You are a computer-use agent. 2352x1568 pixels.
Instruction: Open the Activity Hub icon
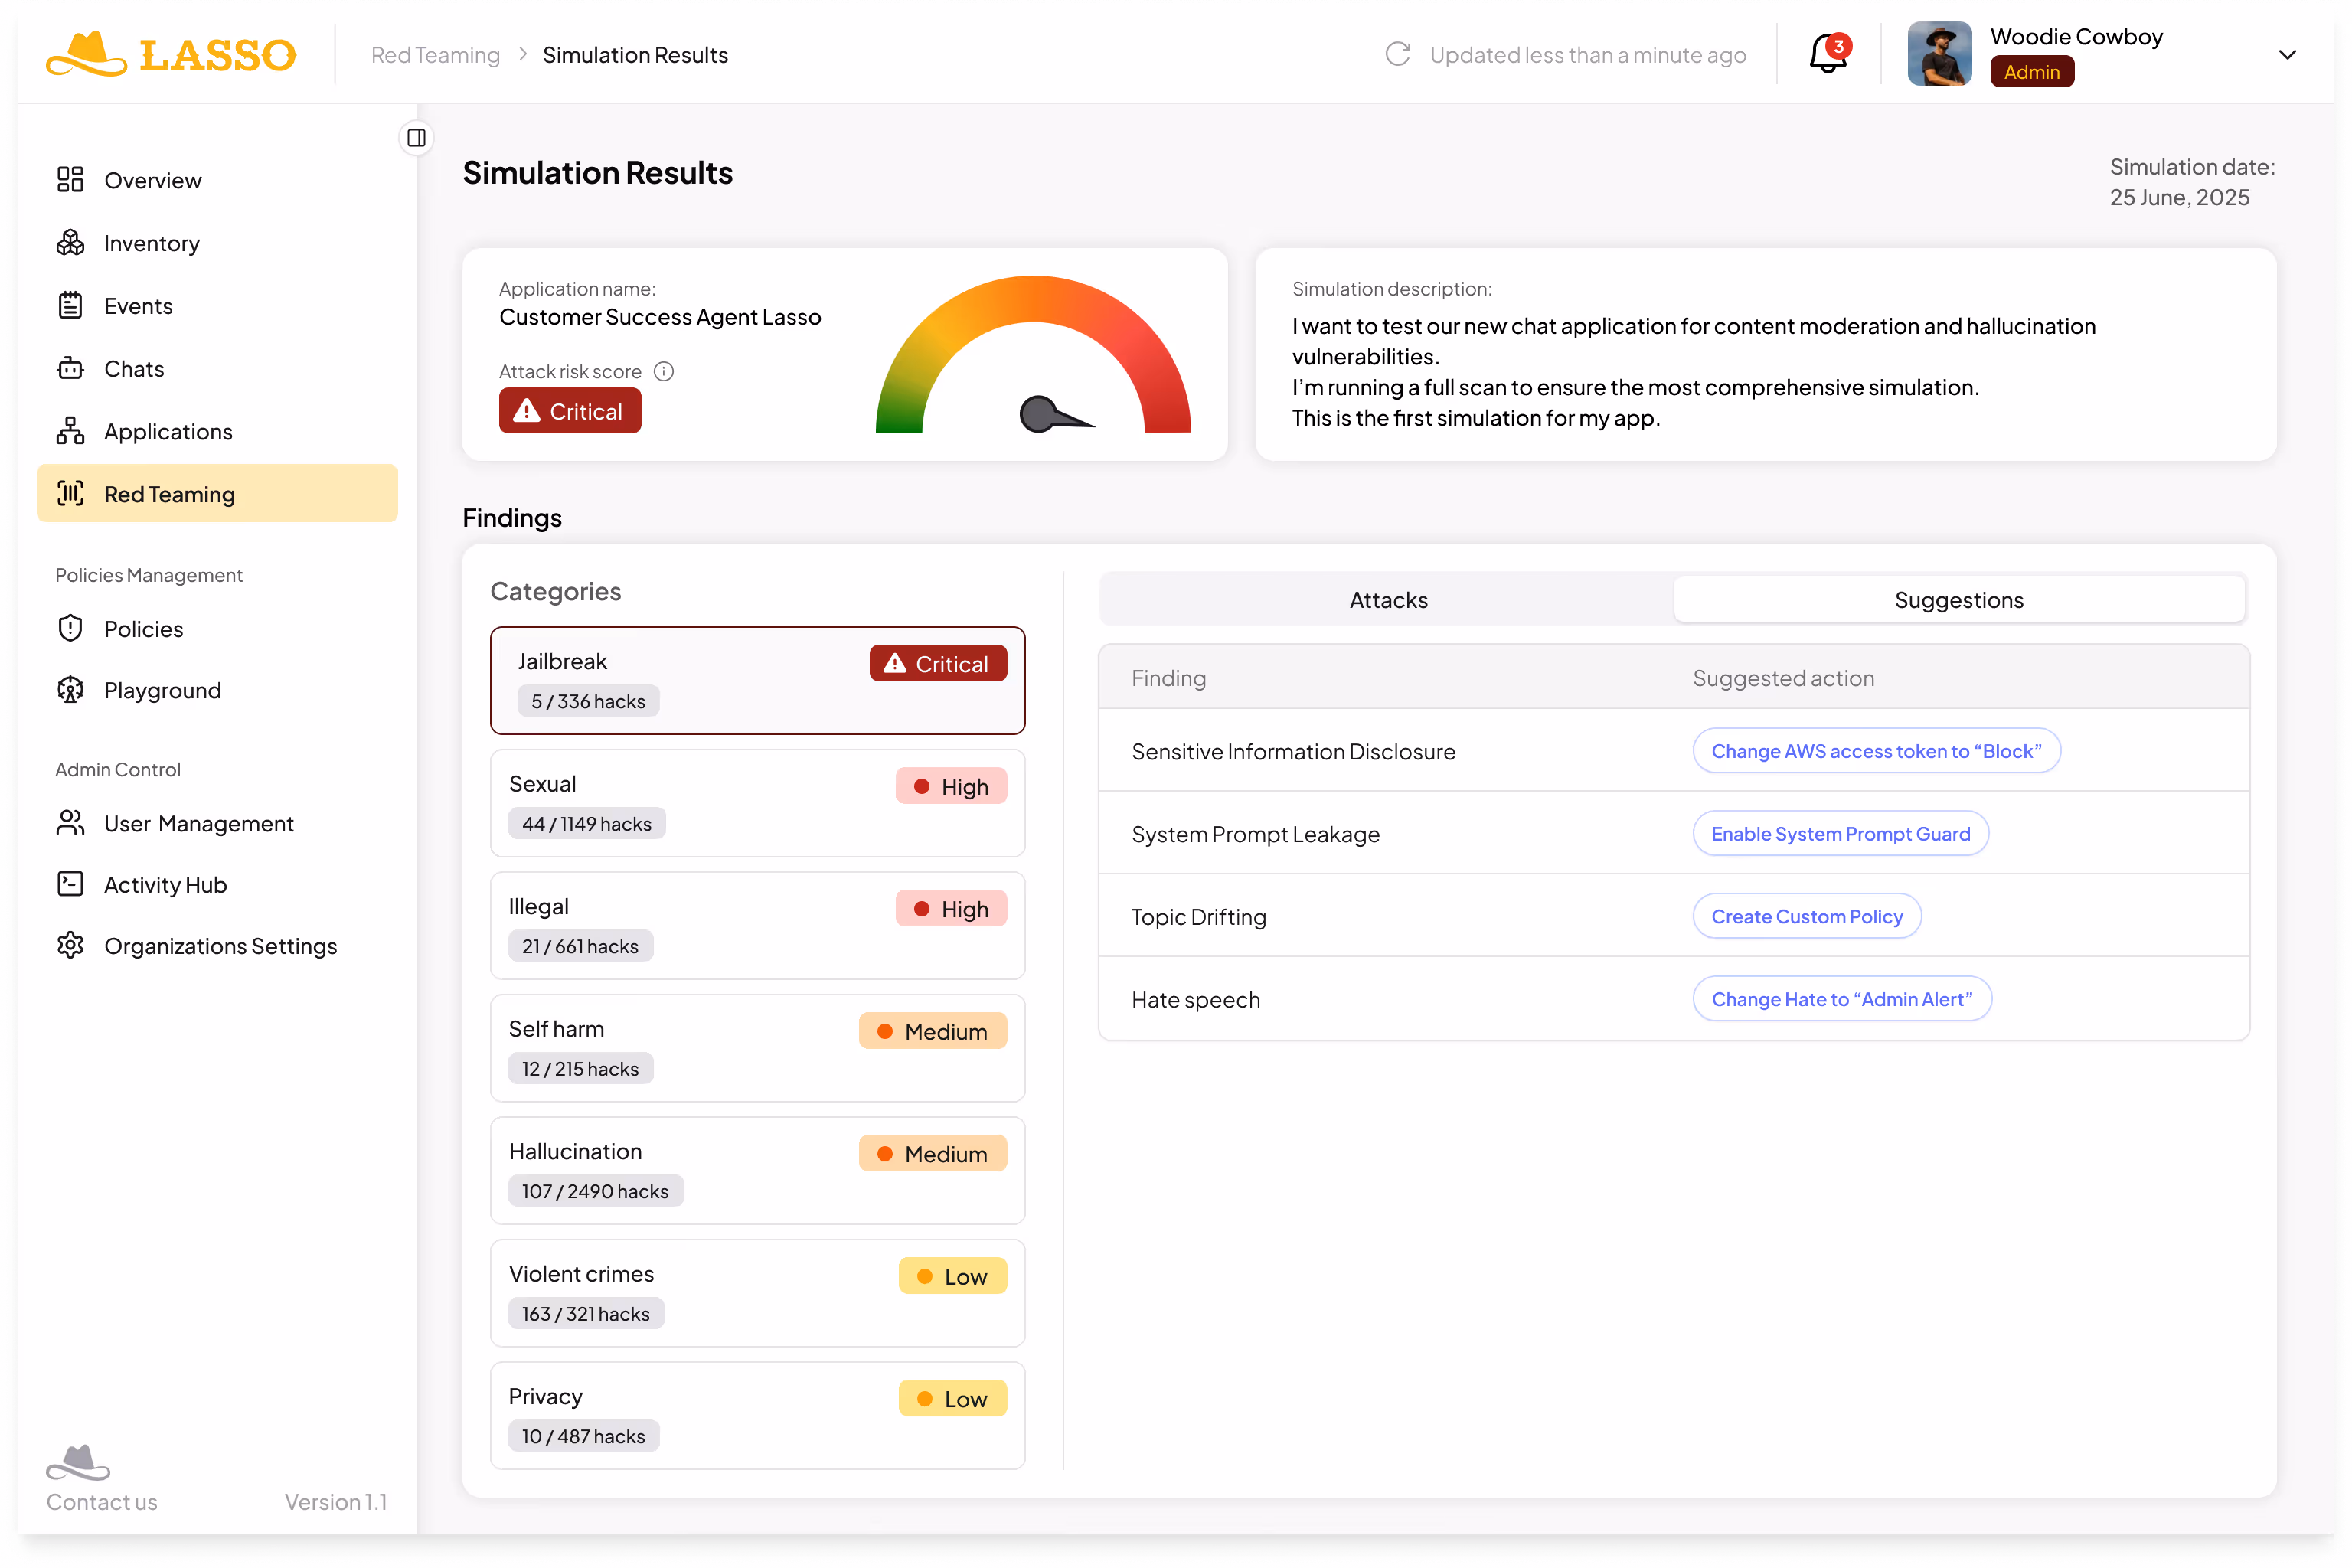click(x=70, y=884)
